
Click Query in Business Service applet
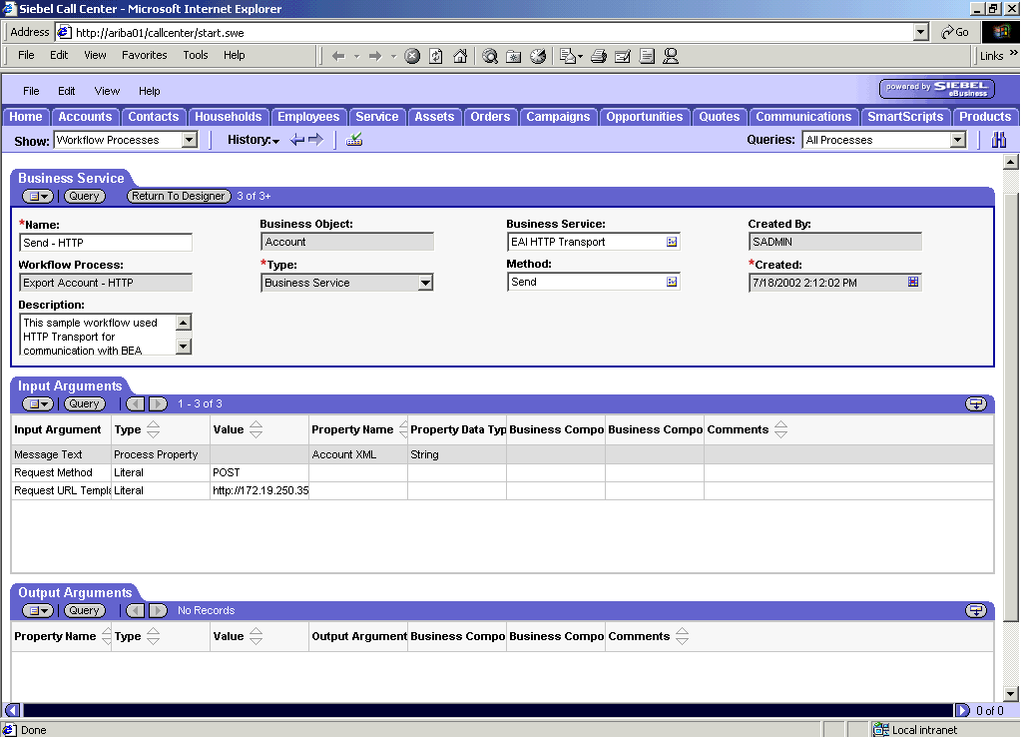pyautogui.click(x=84, y=196)
